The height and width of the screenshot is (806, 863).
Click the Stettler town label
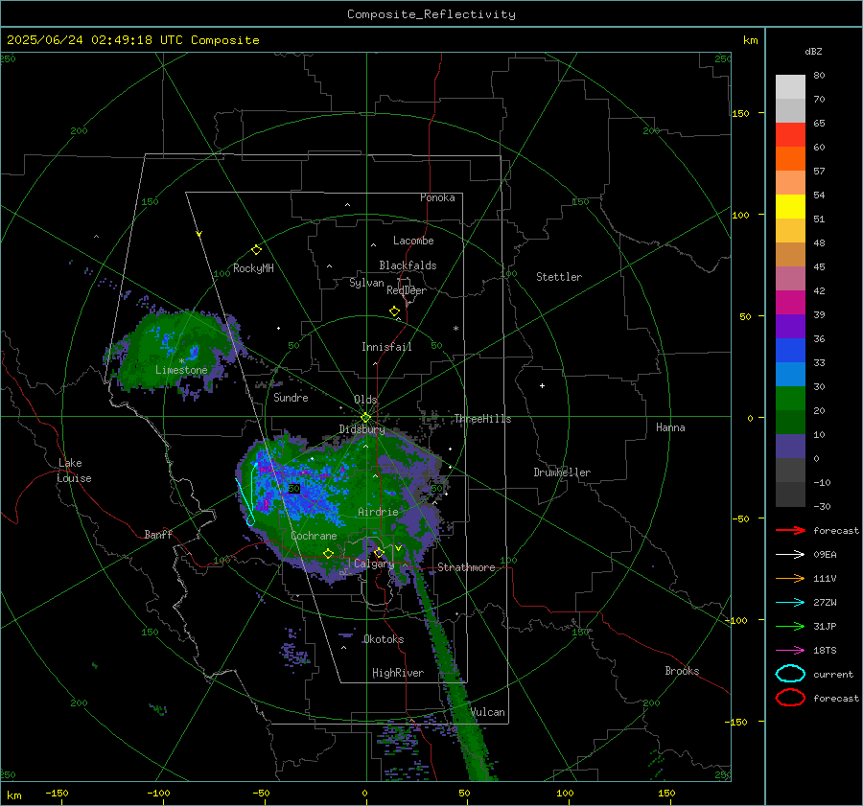559,277
